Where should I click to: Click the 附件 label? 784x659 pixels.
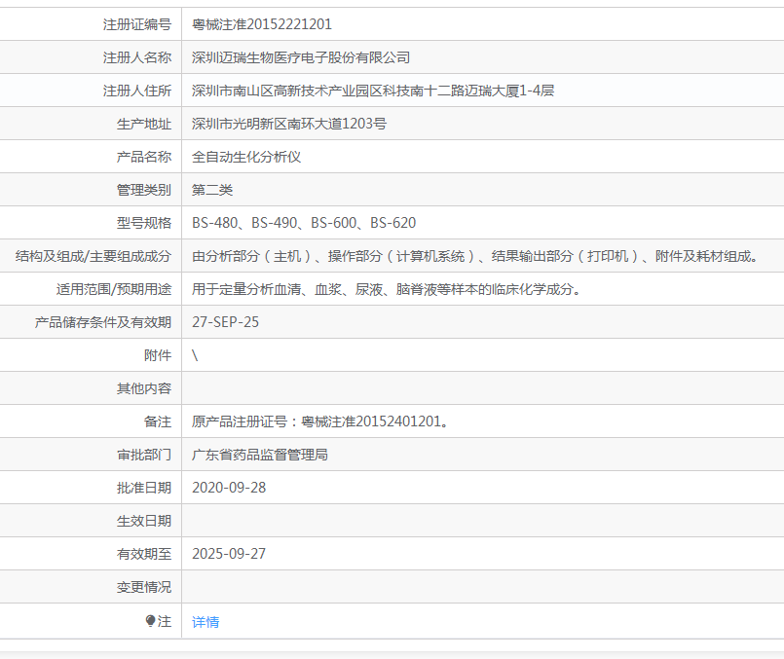click(x=158, y=355)
